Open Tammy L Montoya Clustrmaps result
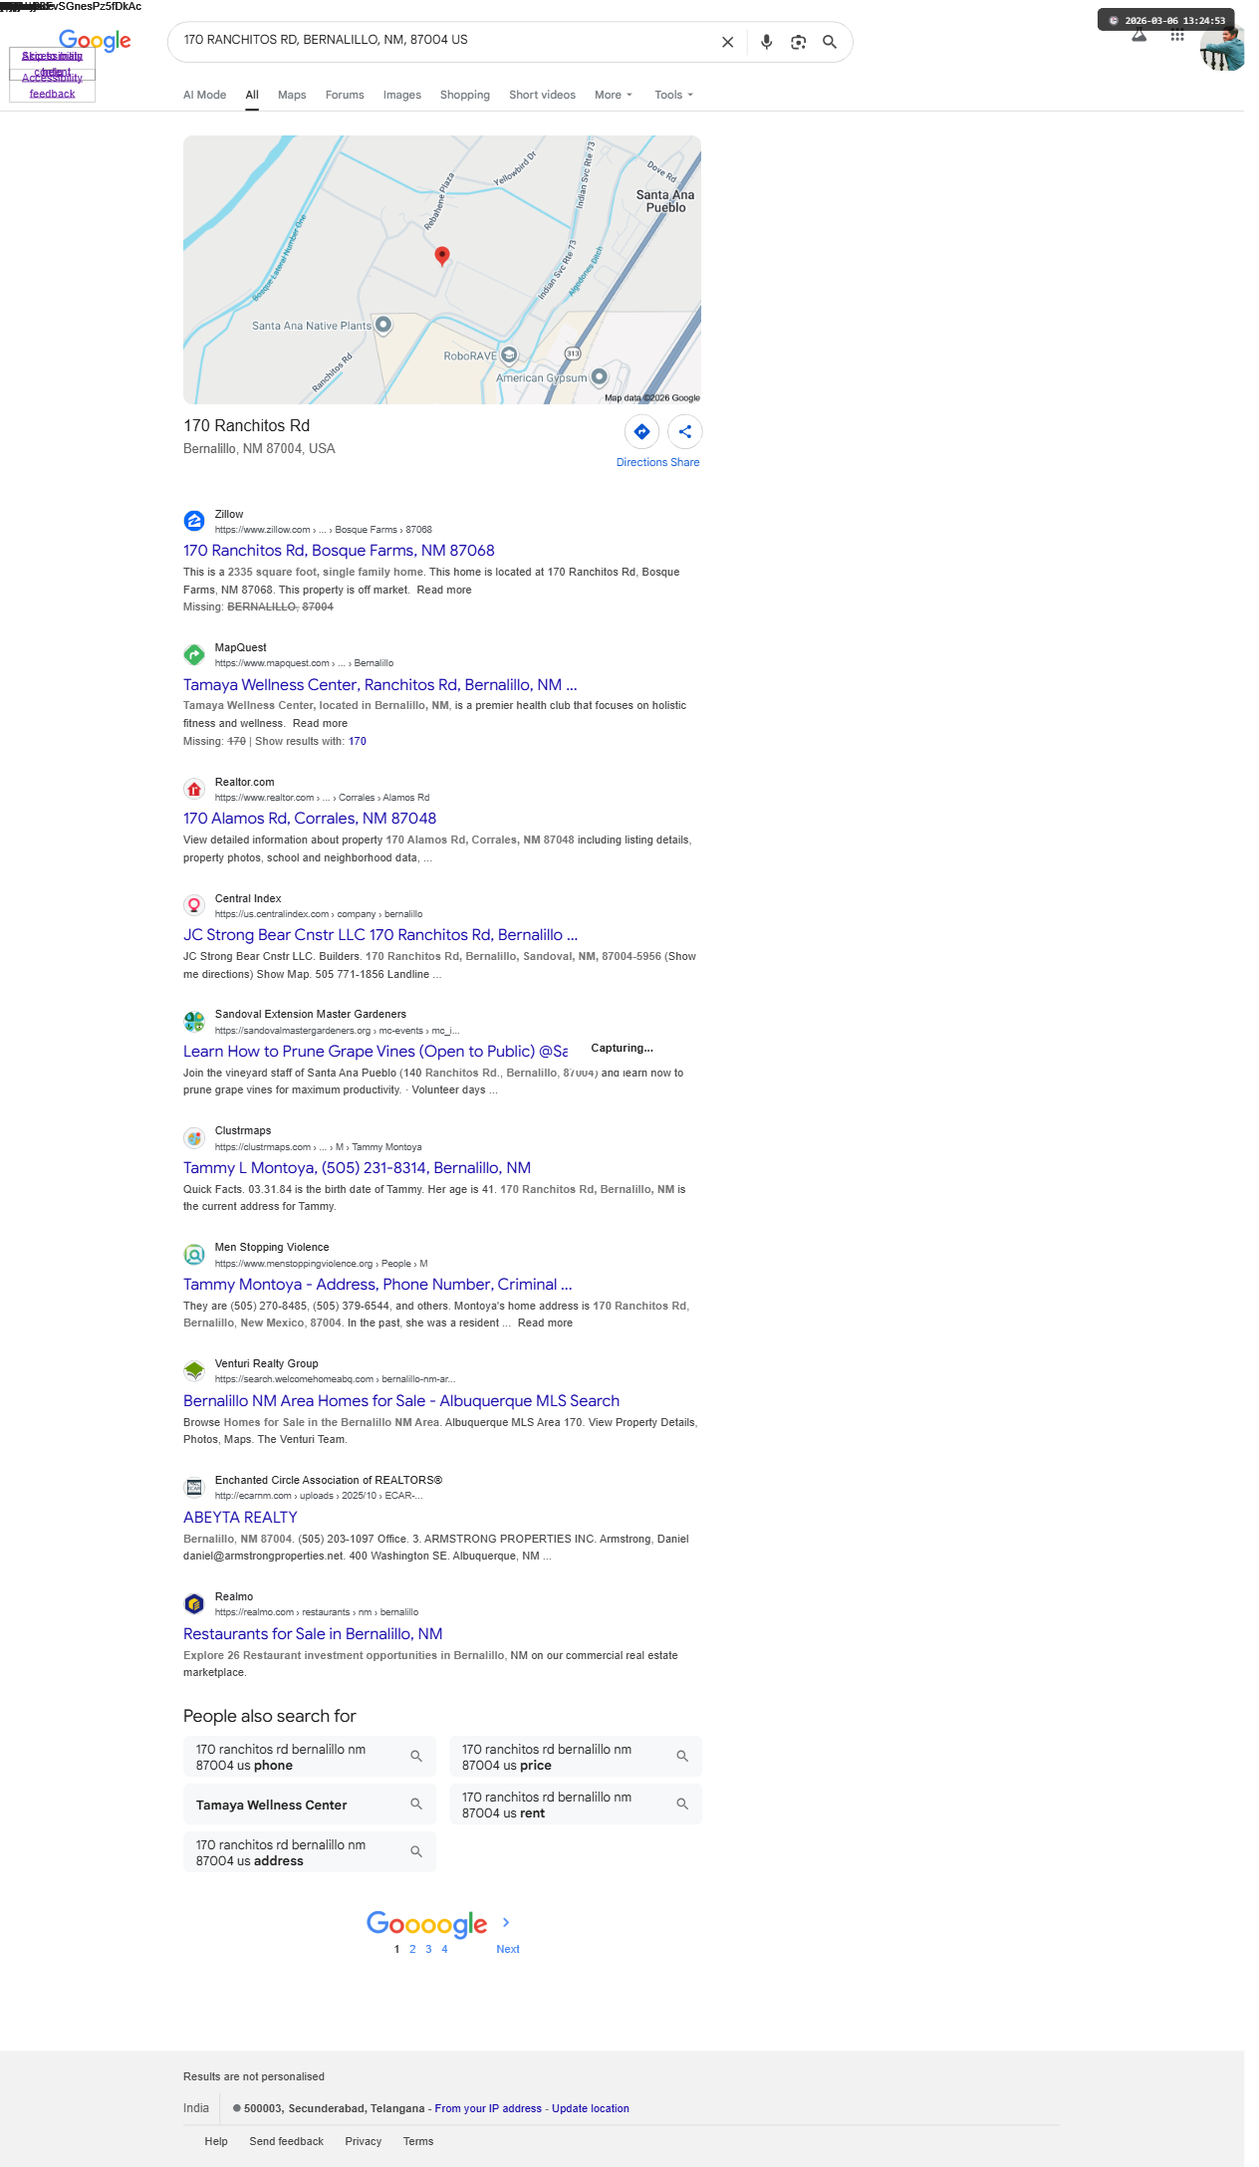The height and width of the screenshot is (2167, 1259). (x=357, y=1168)
